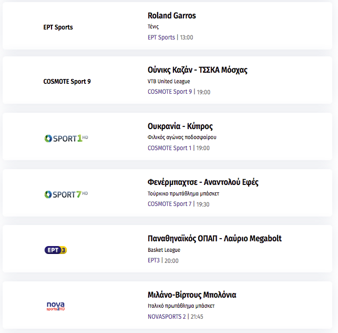Click the ΕΡΤ3 channel logo
Image resolution: width=338 pixels, height=333 pixels.
click(56, 250)
